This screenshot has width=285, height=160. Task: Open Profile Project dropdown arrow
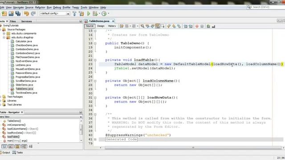coord(108,14)
